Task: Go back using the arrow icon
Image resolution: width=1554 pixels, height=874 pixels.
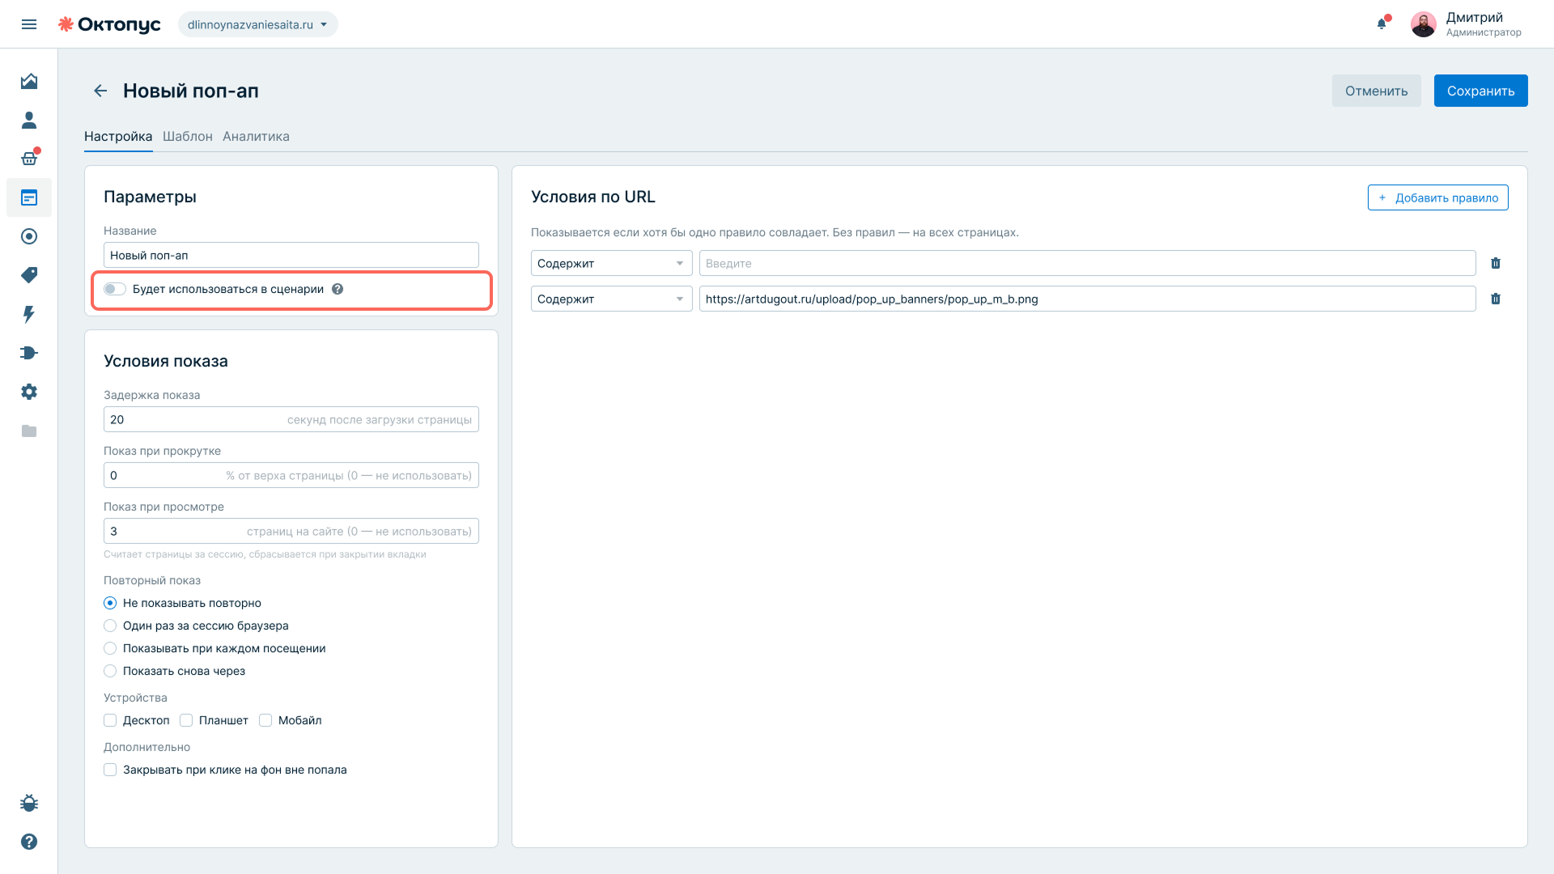Action: (x=100, y=91)
